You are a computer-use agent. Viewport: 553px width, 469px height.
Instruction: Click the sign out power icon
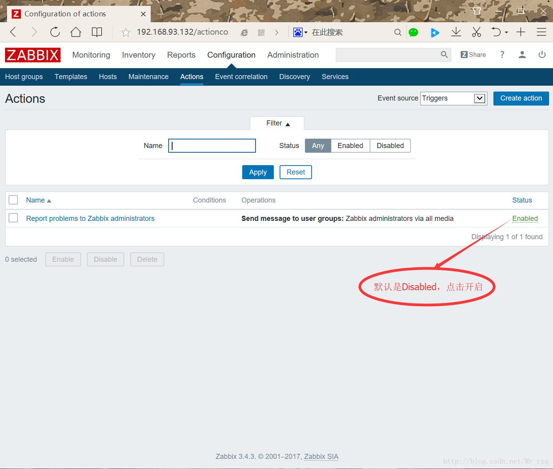pos(542,55)
